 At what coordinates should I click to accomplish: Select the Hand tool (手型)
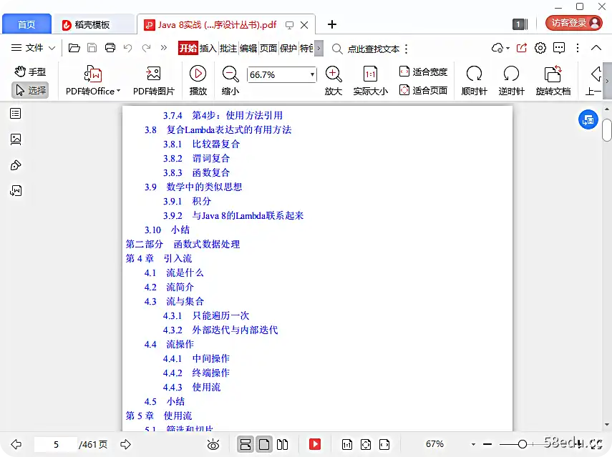point(30,72)
